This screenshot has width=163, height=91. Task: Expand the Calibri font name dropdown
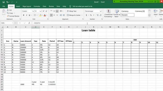33,11
